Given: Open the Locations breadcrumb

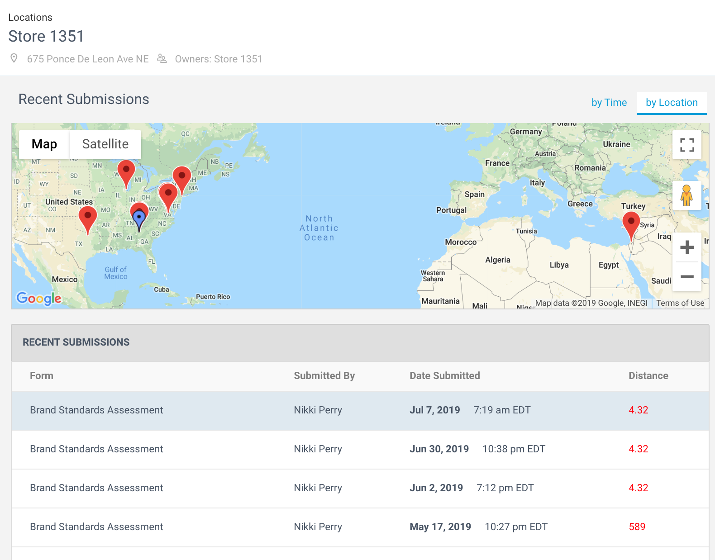Looking at the screenshot, I should point(30,17).
